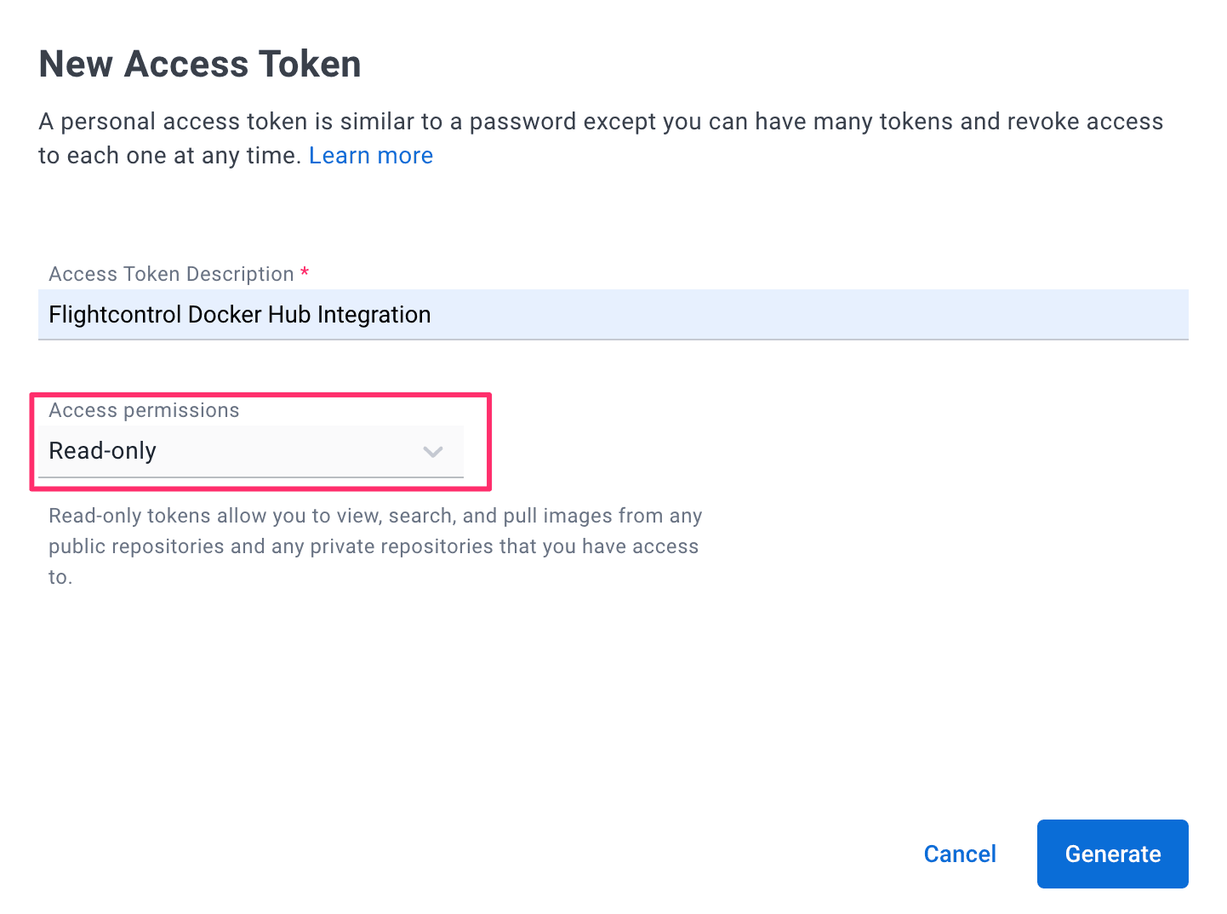This screenshot has height=914, width=1227.
Task: Click the Learn more link
Action: point(371,155)
